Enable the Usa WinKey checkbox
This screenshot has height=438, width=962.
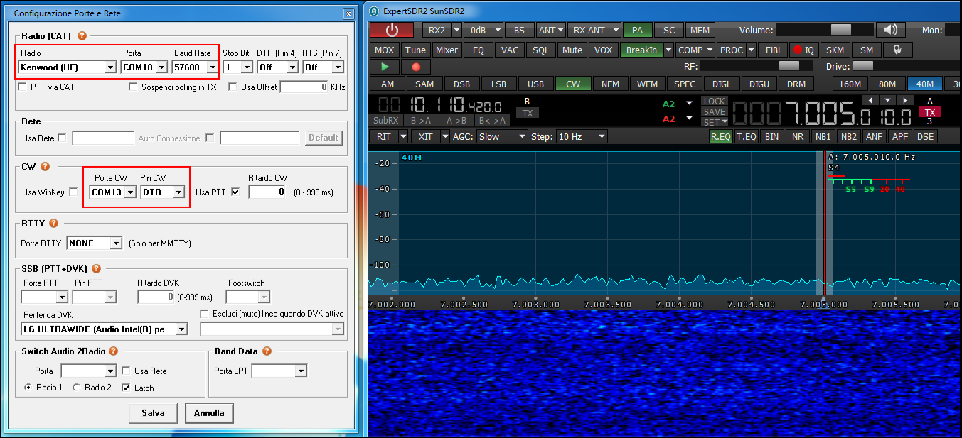73,191
